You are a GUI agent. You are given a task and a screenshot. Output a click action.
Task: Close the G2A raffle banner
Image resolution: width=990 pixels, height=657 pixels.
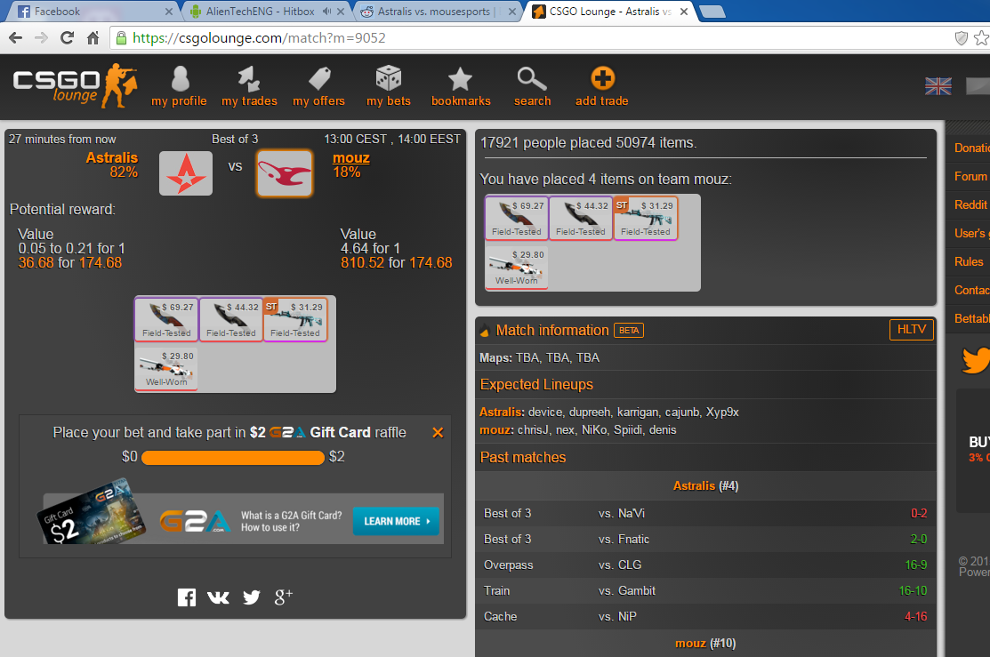(x=438, y=432)
